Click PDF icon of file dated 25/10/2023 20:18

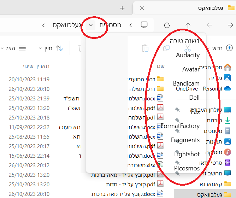tap(160, 117)
